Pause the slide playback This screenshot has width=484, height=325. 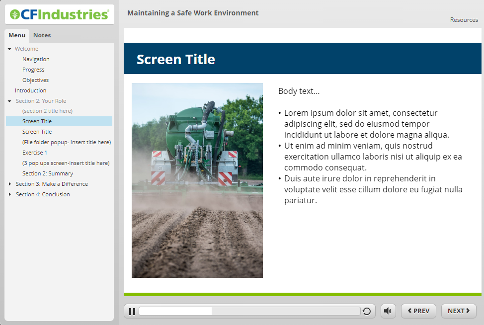coord(132,312)
